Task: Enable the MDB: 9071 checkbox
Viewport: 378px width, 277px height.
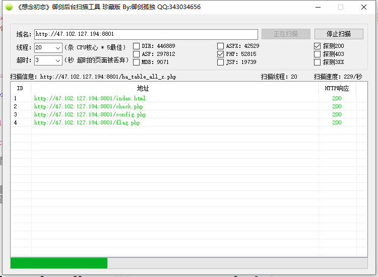Action: pyautogui.click(x=137, y=62)
